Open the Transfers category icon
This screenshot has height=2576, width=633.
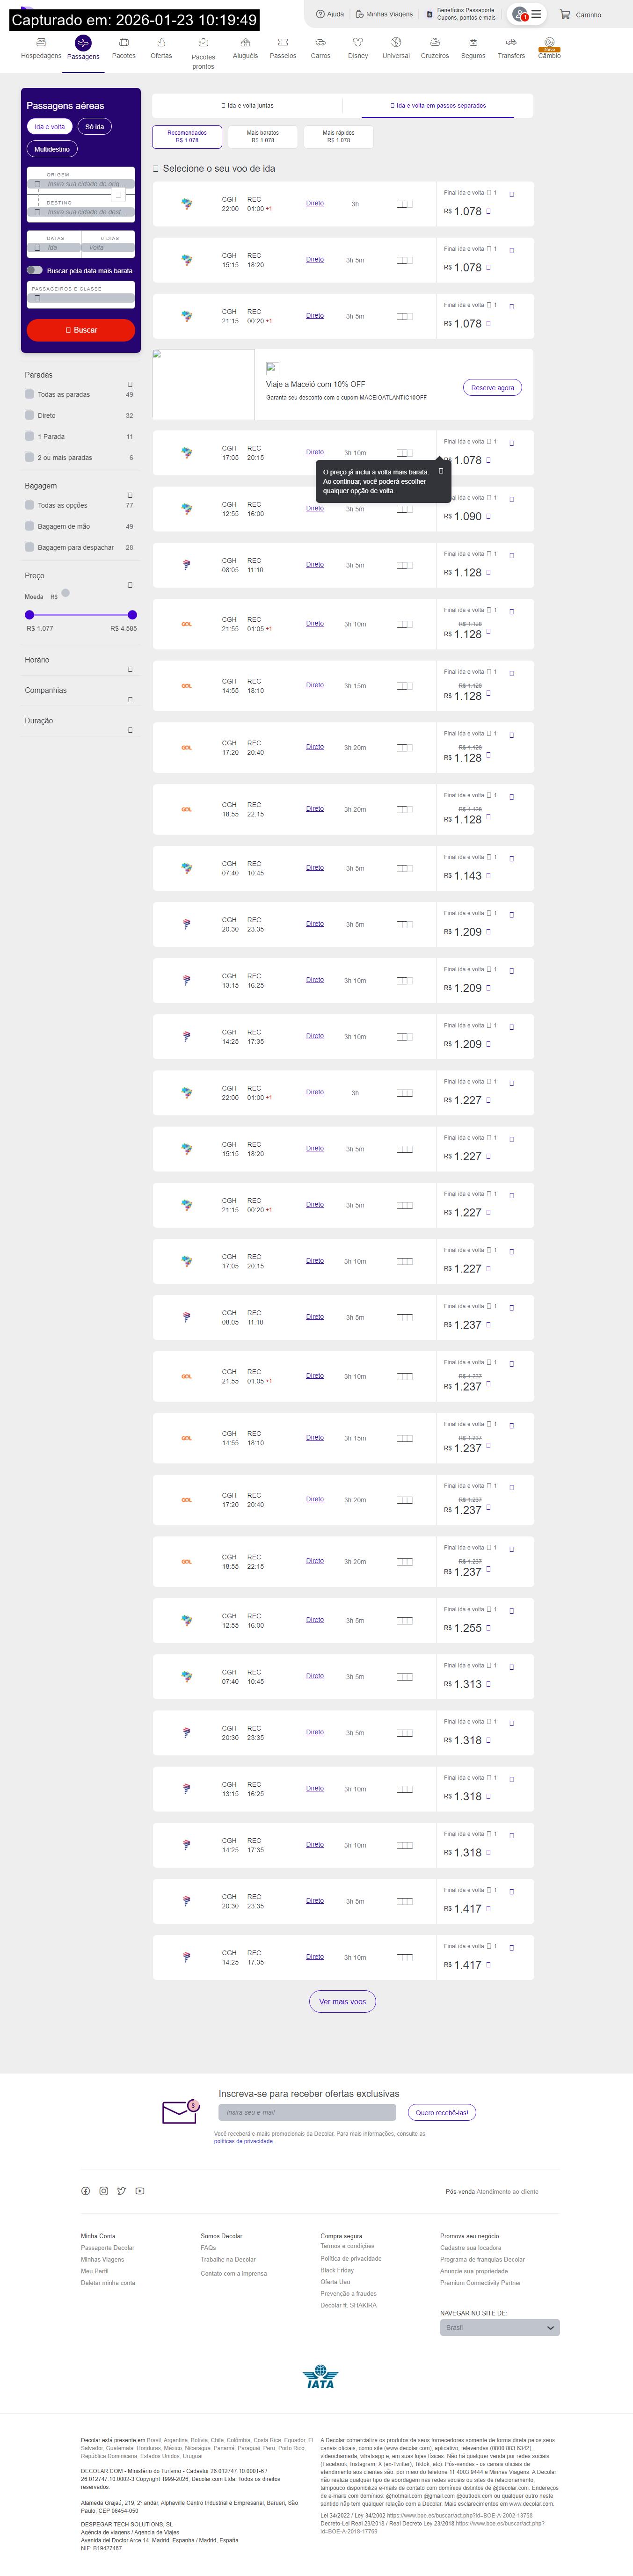tap(511, 43)
